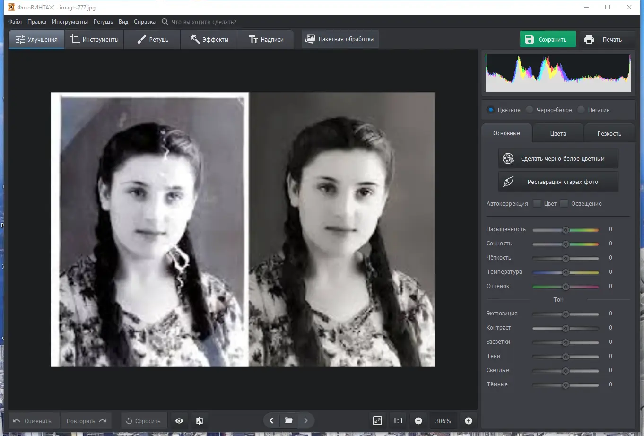644x436 pixels.
Task: Click the Сохранить button
Action: [548, 40]
